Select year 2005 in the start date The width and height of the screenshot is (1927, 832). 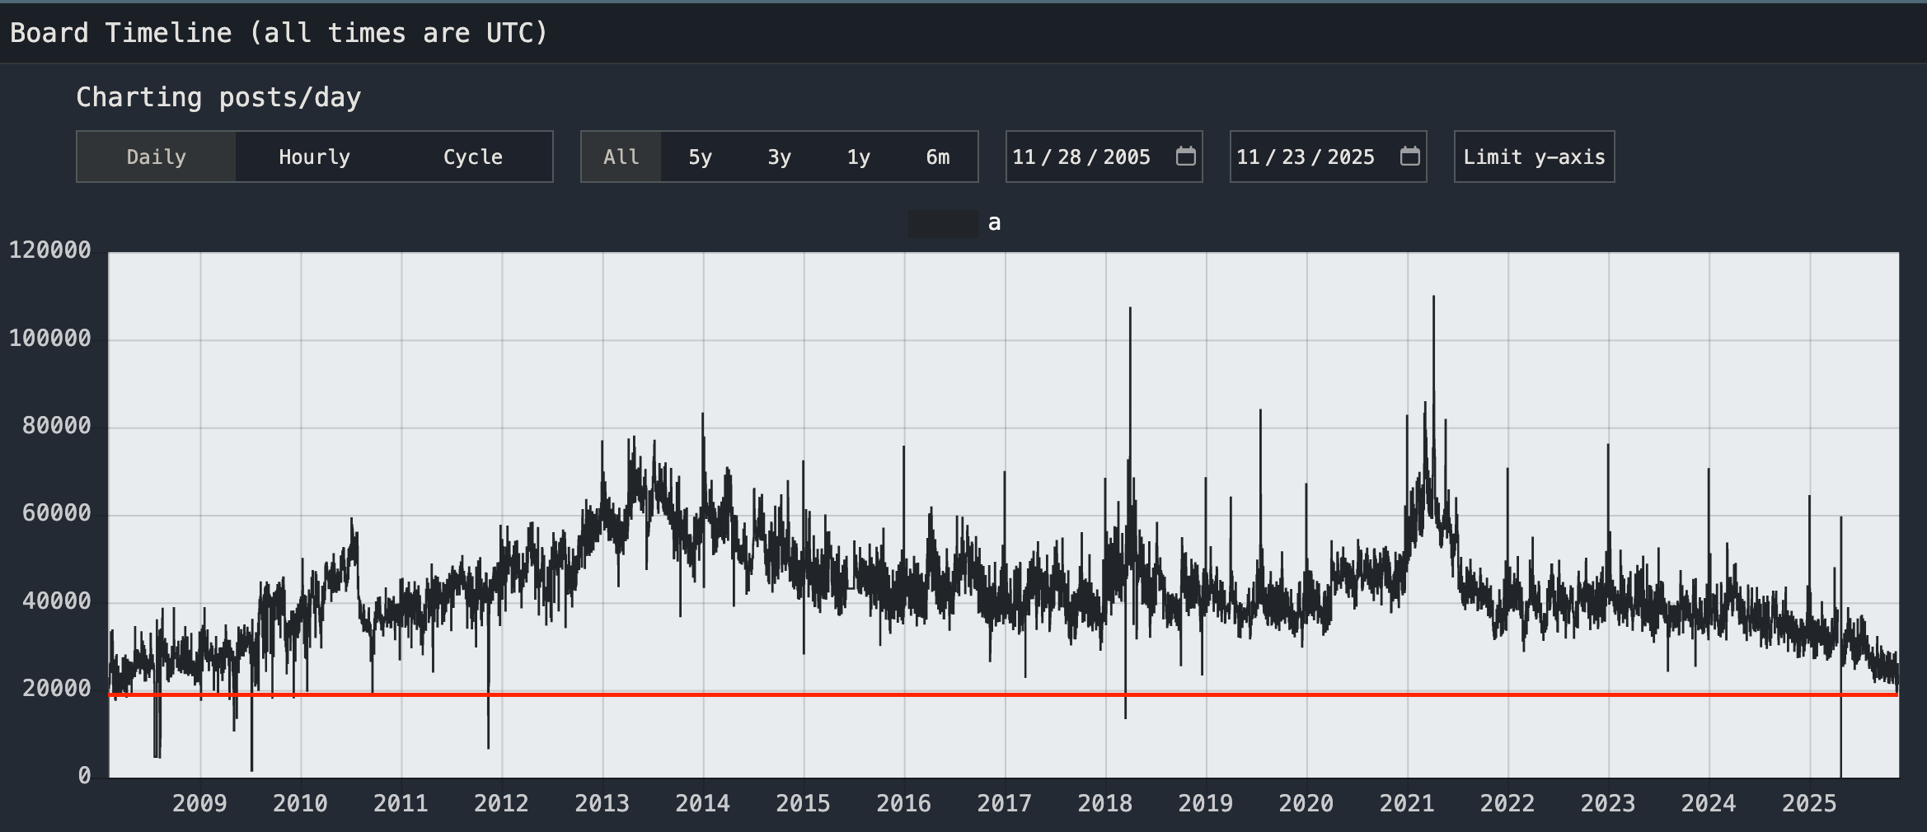(x=1127, y=157)
